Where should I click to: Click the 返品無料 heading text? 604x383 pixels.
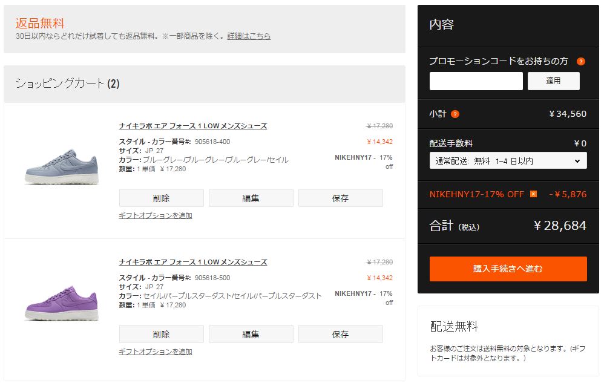coord(40,23)
